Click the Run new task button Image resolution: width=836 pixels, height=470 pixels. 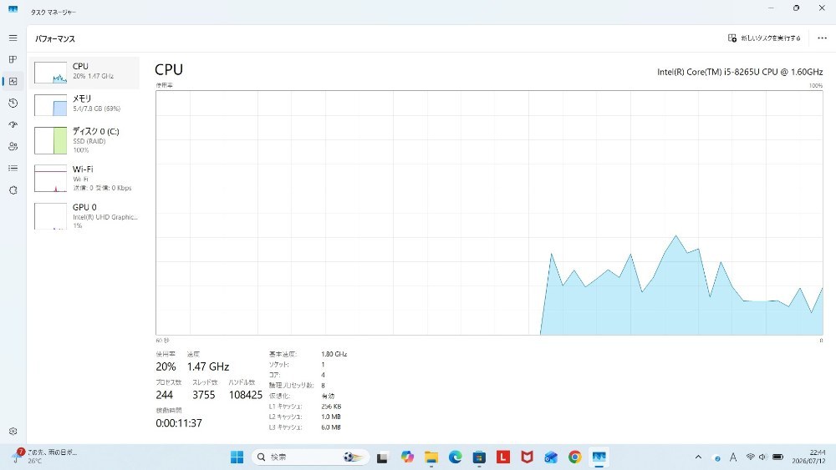[764, 38]
